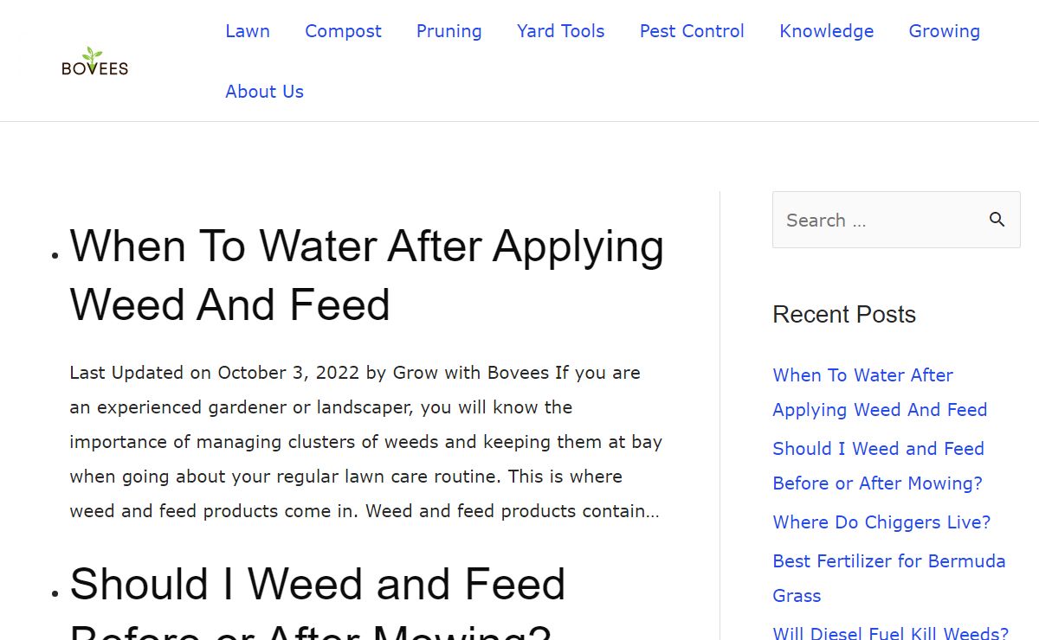This screenshot has width=1039, height=640.
Task: Open Where Do Chiggers Live? post
Action: 881,522
